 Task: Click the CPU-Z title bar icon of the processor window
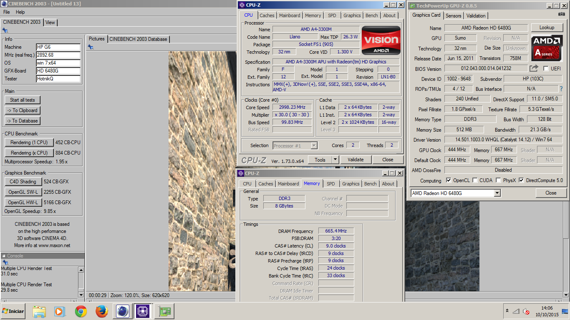pos(242,5)
